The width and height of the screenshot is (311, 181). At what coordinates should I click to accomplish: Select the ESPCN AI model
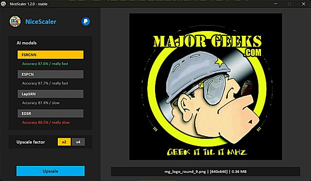(51, 74)
